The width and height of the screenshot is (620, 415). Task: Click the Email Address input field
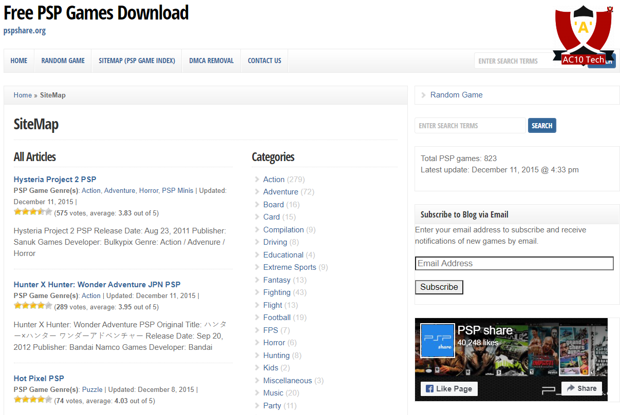tap(514, 263)
